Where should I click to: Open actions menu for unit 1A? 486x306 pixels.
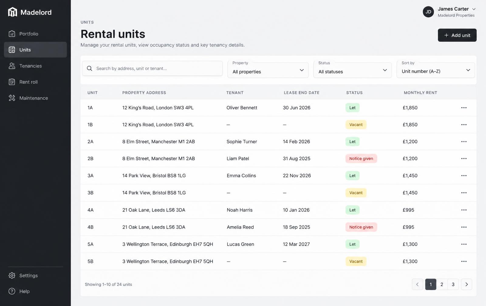tap(464, 108)
